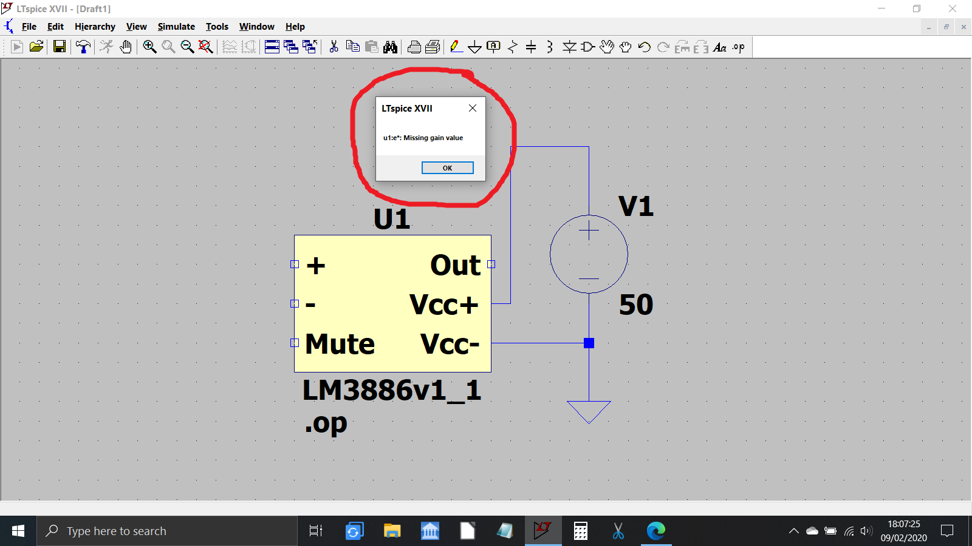The width and height of the screenshot is (972, 546).
Task: Select the Move open-hand tool
Action: (x=607, y=47)
